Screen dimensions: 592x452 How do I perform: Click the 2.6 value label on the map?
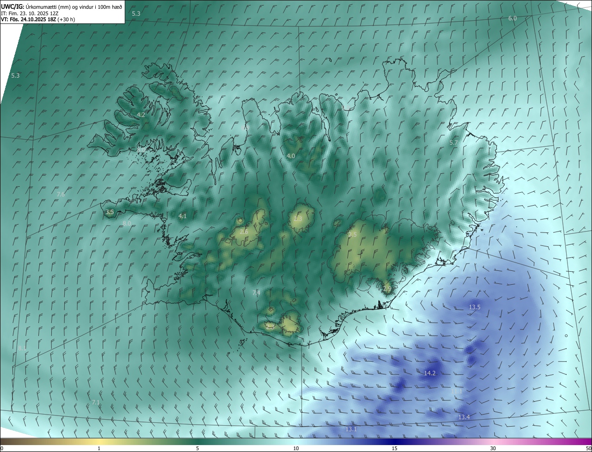[244, 232]
